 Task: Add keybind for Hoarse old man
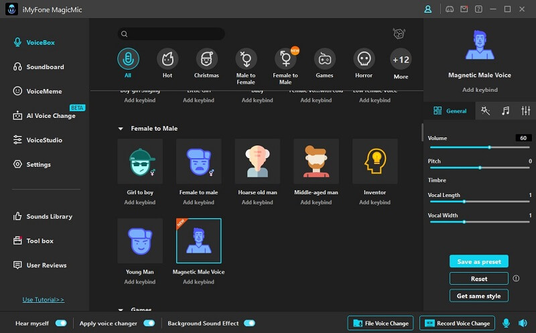point(257,202)
